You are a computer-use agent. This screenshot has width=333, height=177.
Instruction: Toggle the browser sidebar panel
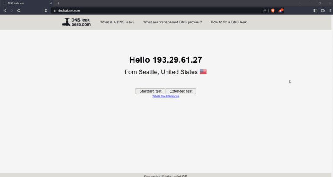pyautogui.click(x=315, y=10)
